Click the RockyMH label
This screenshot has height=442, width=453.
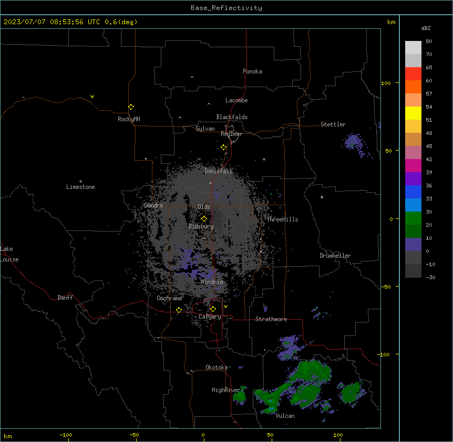[x=129, y=119]
